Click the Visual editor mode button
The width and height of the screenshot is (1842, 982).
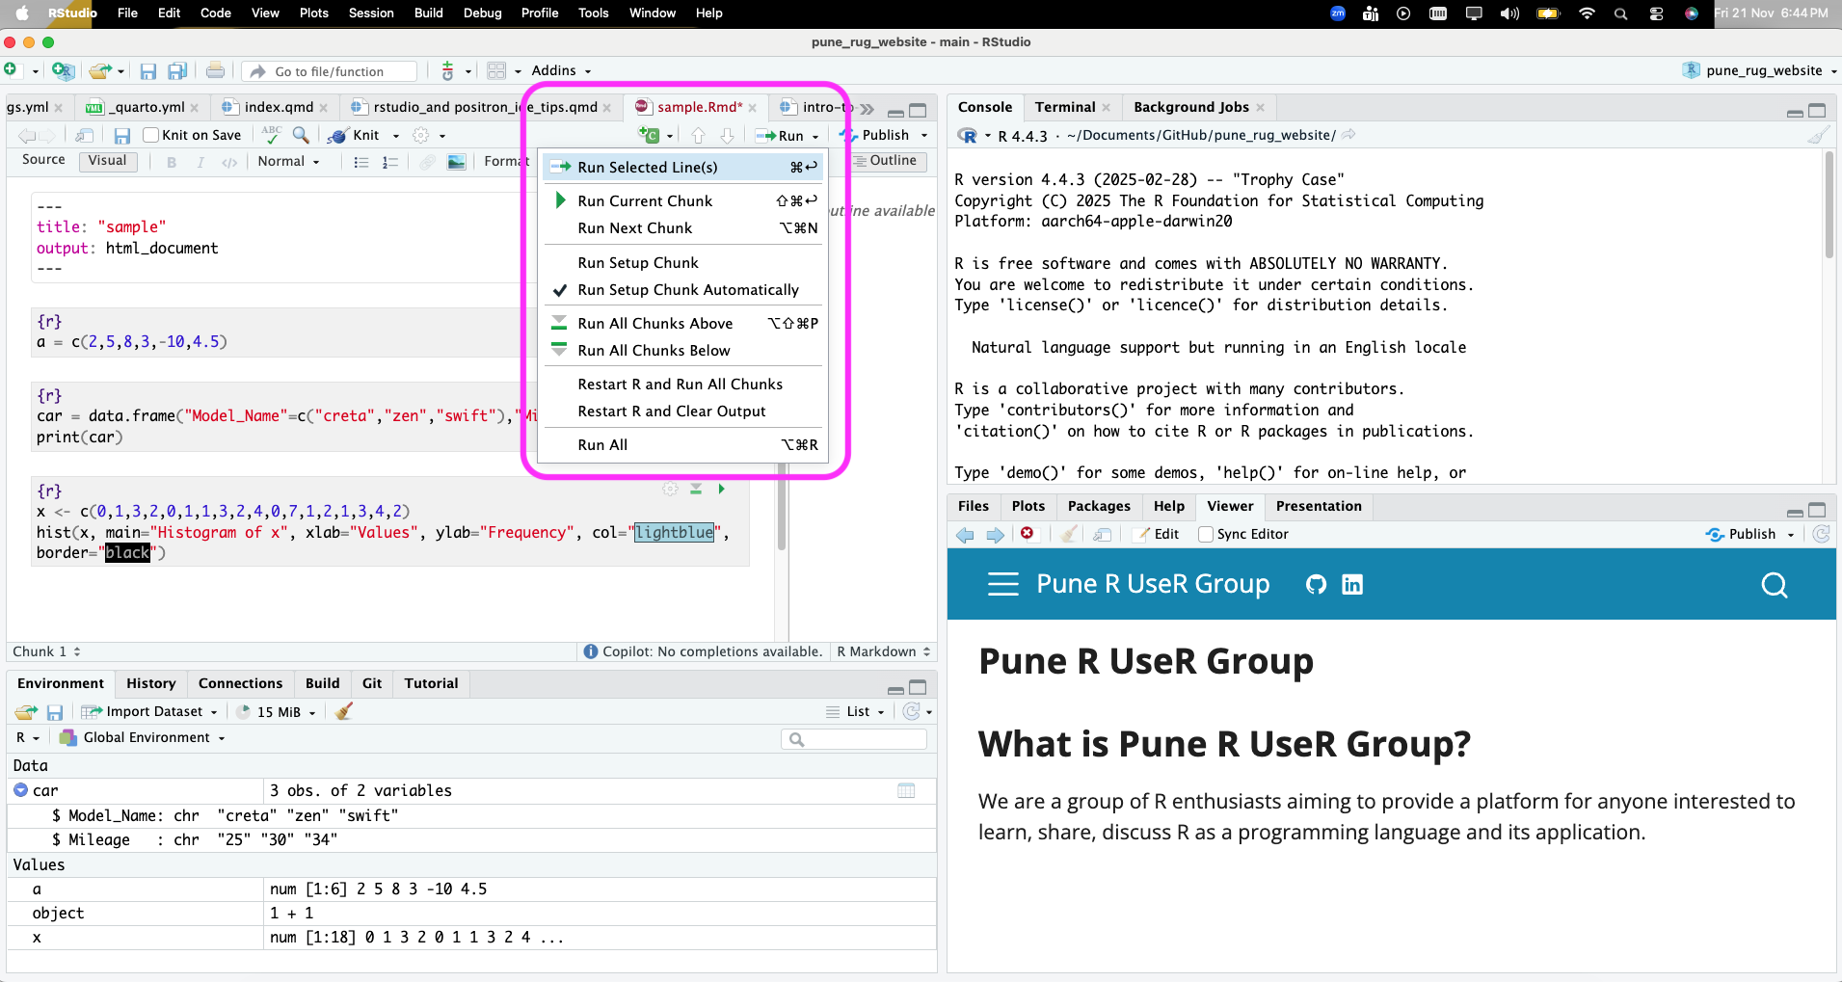(107, 161)
